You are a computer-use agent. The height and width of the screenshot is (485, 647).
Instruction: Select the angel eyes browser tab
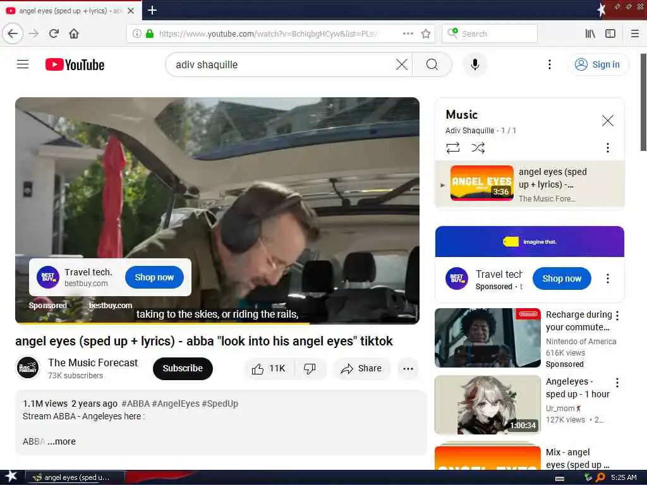click(x=71, y=11)
